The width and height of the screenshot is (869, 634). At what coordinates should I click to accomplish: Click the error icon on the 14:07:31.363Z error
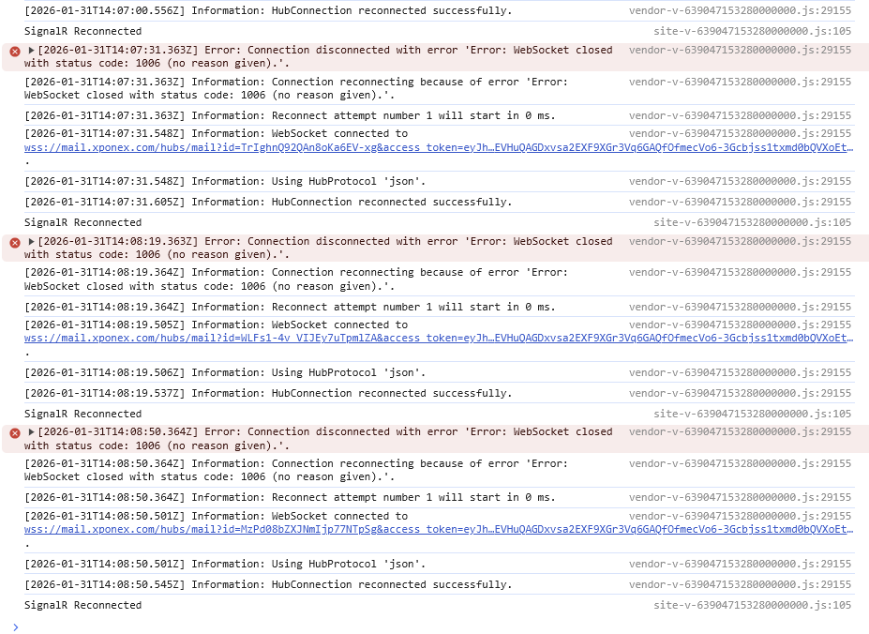tap(14, 51)
